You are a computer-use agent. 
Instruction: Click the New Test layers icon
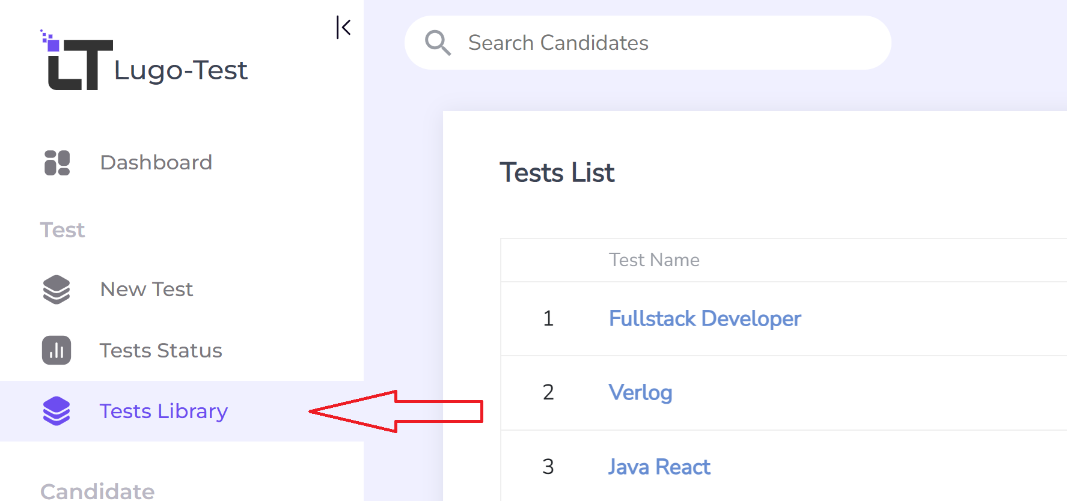(x=57, y=290)
